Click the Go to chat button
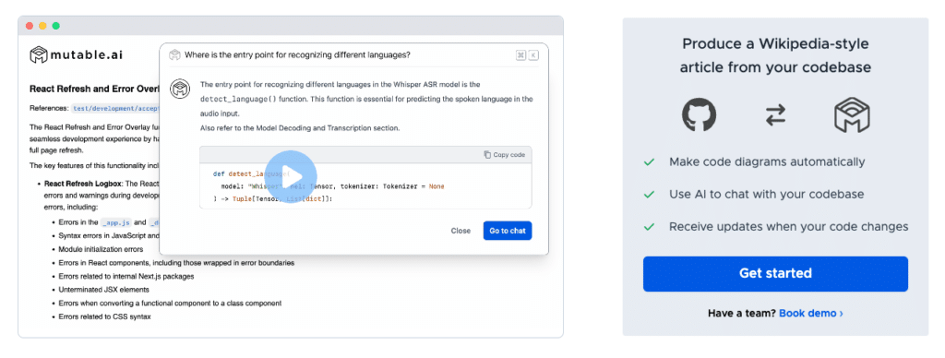Screen dimensions: 945x358 (508, 231)
